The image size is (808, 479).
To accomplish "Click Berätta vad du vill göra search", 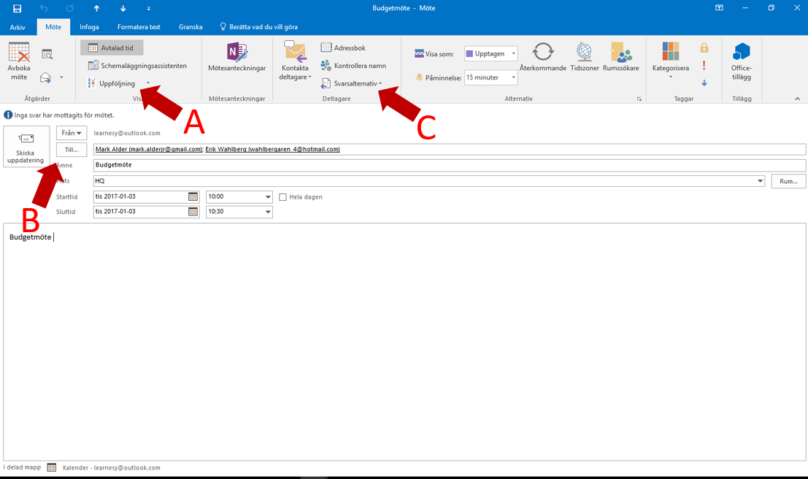I will pos(258,27).
